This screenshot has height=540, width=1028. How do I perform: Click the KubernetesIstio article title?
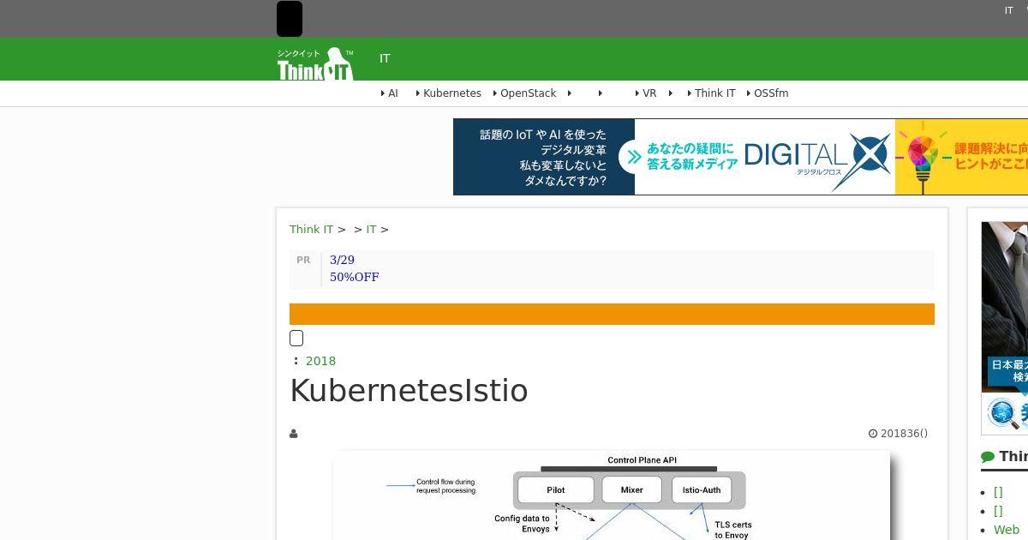click(409, 391)
